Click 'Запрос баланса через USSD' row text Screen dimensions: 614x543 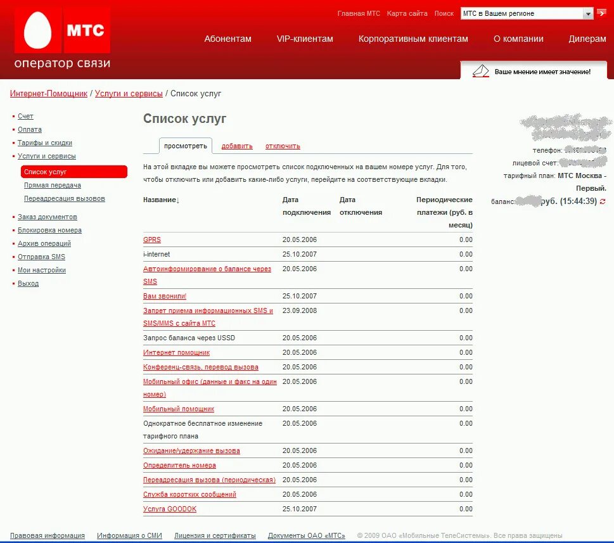click(189, 338)
